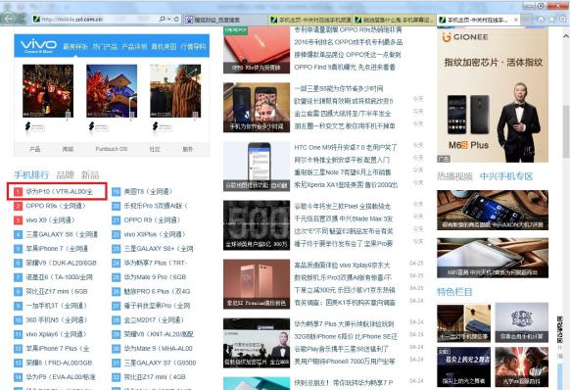The width and height of the screenshot is (570, 390).
Task: Open 美图T8 ranking entry
Action: point(148,191)
